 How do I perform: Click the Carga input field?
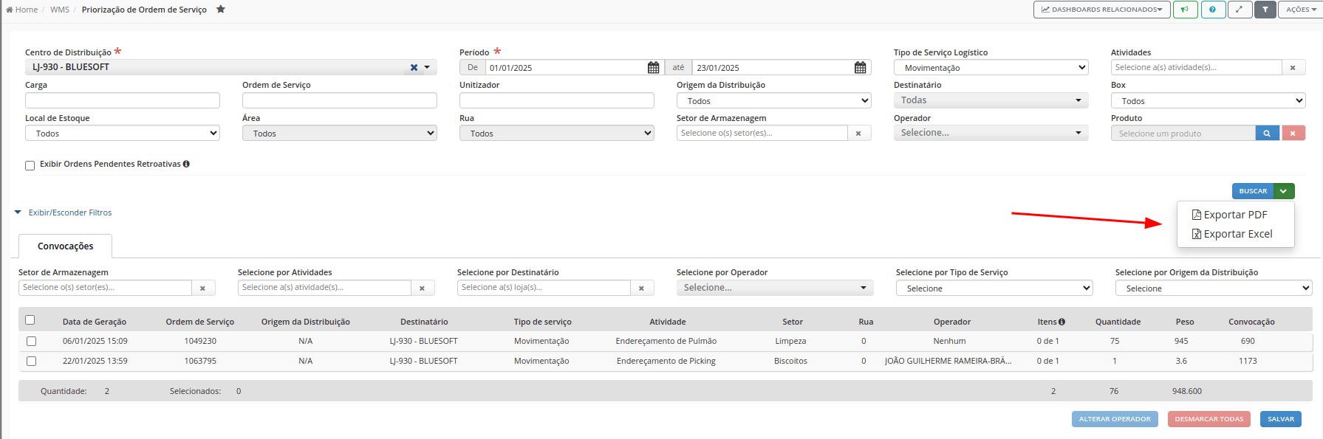point(123,100)
